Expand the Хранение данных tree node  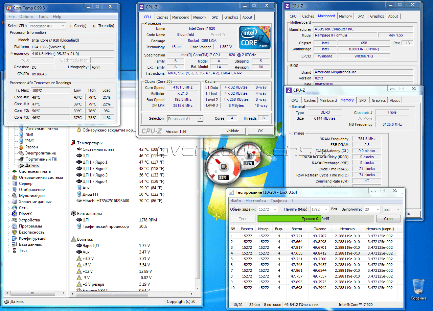(x=9, y=202)
